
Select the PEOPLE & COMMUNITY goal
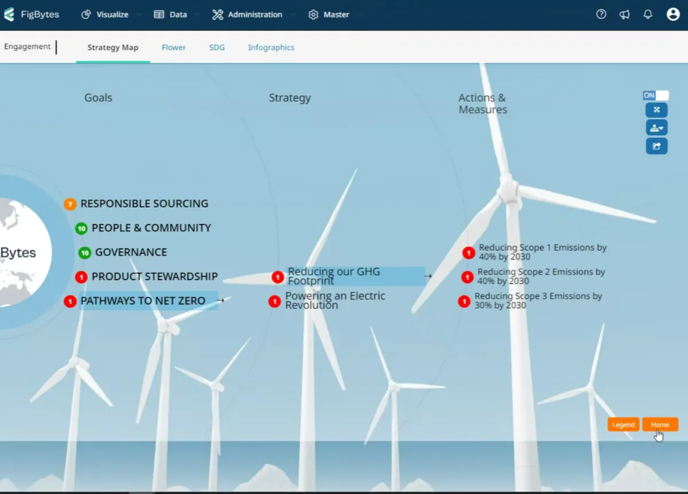(151, 228)
